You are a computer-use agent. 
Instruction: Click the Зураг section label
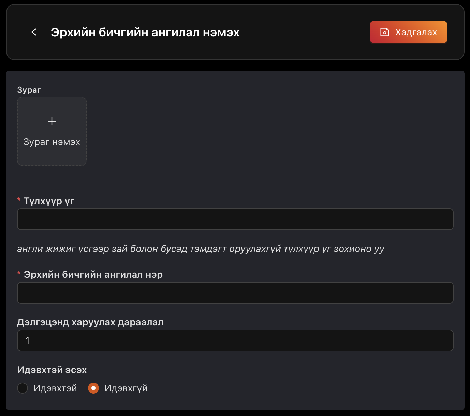29,90
